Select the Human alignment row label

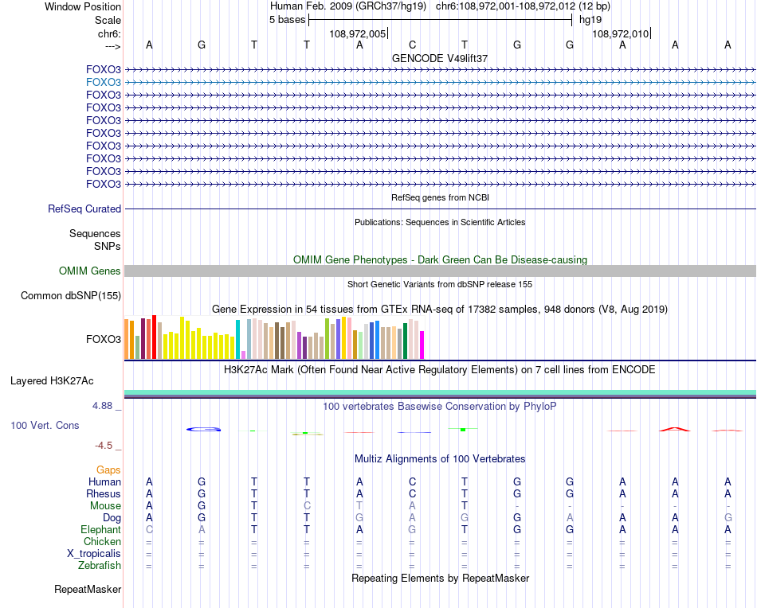[x=104, y=481]
